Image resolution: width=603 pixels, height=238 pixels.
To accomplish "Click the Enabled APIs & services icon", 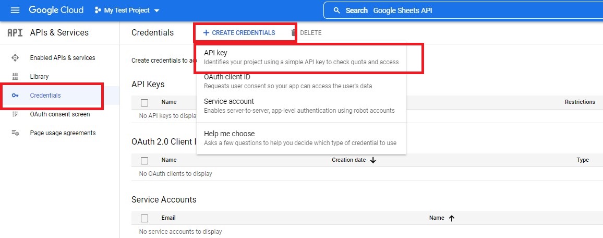I will 15,58.
